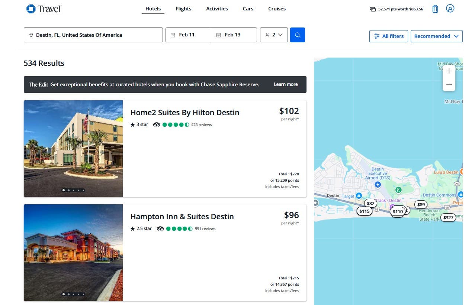Zoom in on the map

(x=449, y=71)
